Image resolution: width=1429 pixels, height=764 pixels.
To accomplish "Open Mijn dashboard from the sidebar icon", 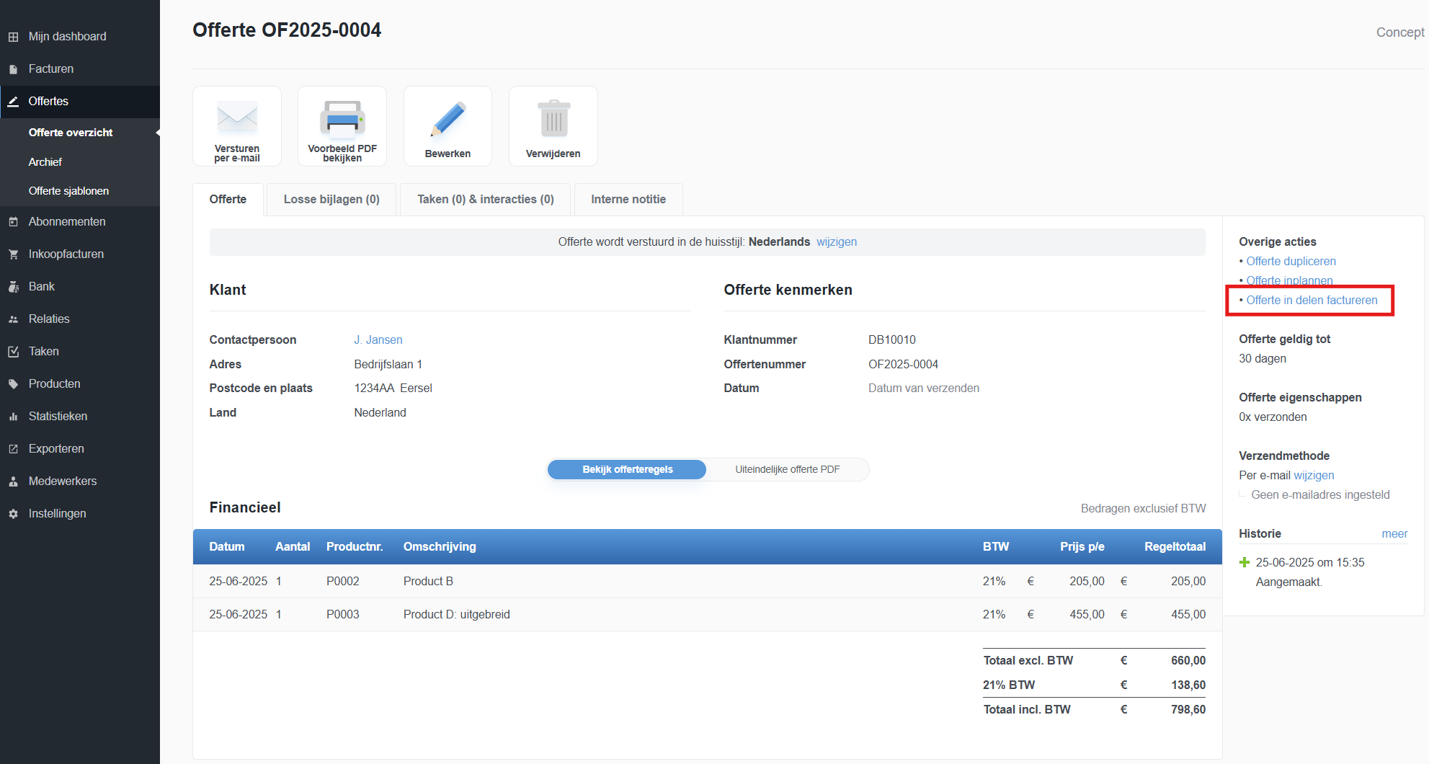I will click(x=13, y=37).
